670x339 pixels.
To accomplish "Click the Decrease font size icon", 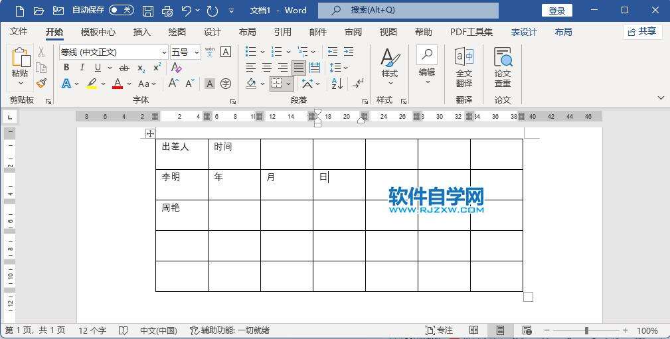I will (x=190, y=83).
